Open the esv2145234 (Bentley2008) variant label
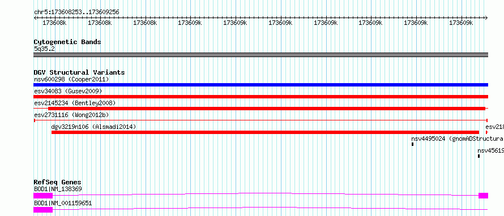Screen dimensions: 504x216 [75, 103]
